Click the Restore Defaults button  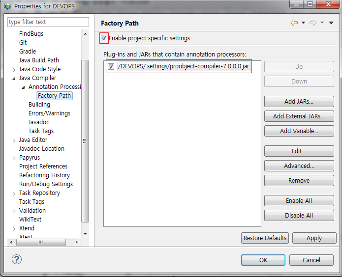tap(265, 238)
